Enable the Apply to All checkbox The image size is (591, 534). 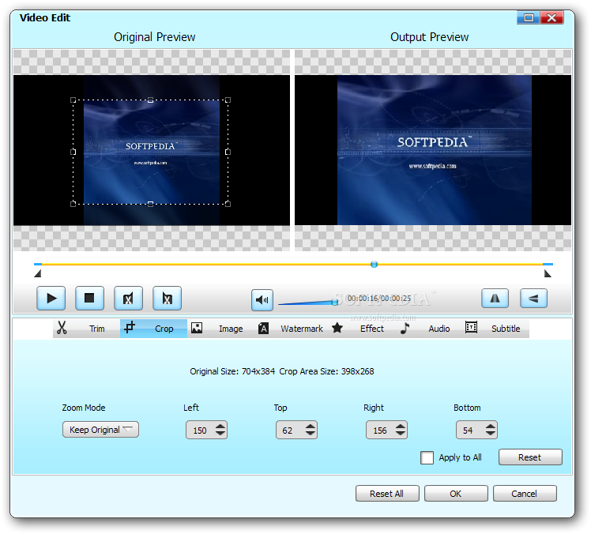(x=427, y=458)
